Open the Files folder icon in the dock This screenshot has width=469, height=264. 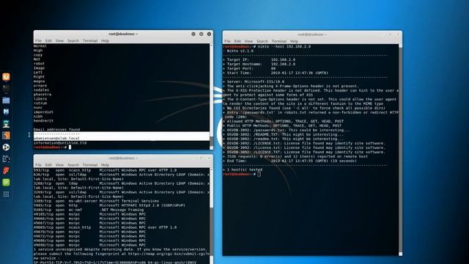click(6, 100)
